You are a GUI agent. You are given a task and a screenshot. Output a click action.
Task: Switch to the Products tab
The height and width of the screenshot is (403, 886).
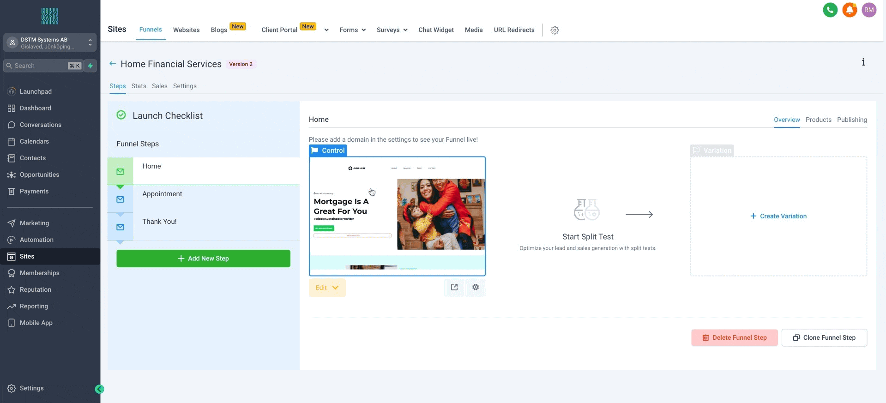(819, 120)
